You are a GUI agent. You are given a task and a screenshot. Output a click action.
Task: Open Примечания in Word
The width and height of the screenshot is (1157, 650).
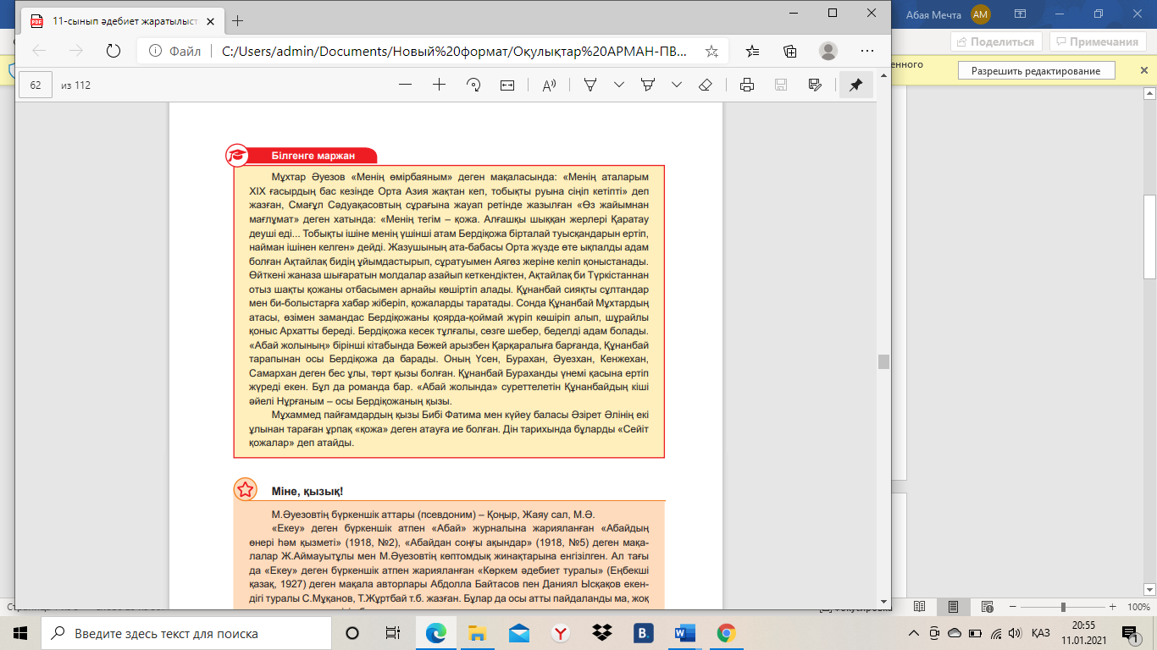tap(1098, 41)
